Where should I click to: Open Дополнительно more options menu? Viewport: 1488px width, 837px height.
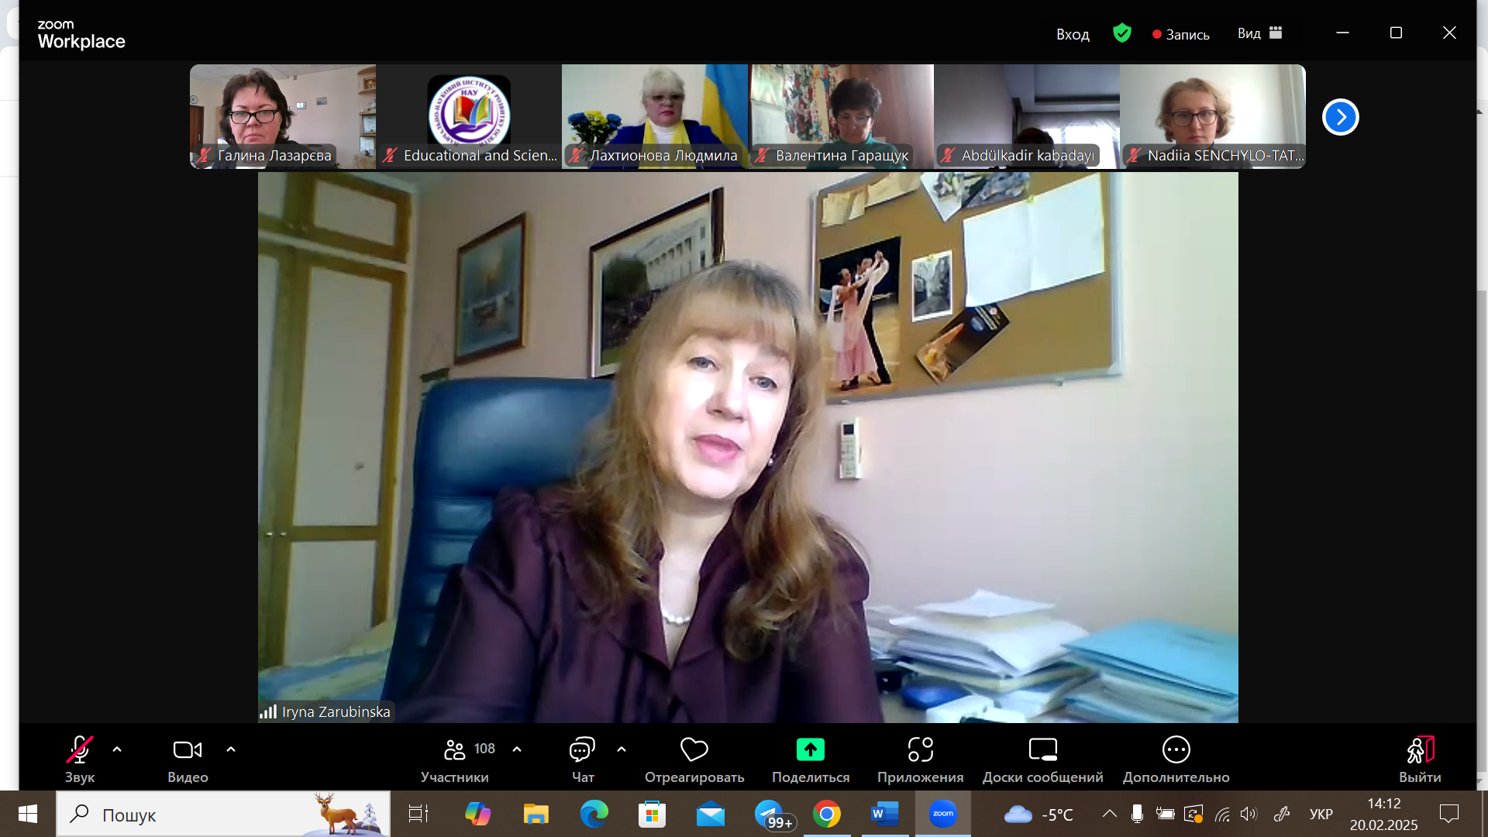click(1176, 750)
